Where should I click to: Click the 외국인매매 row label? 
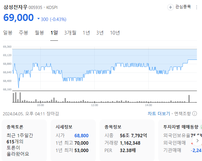click(x=175, y=143)
